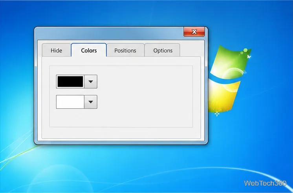The height and width of the screenshot is (193, 293).
Task: Switch to the Hide tab
Action: 57,50
